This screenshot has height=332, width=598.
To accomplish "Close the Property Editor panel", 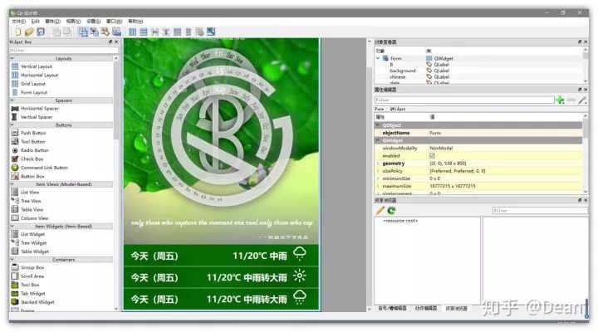I will click(x=586, y=90).
